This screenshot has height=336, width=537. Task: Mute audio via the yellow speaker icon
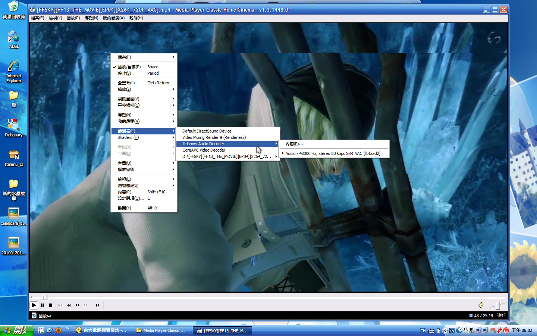(480, 305)
